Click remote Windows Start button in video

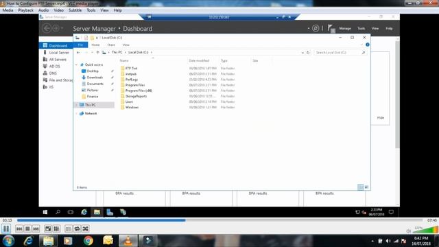pyautogui.click(x=45, y=212)
